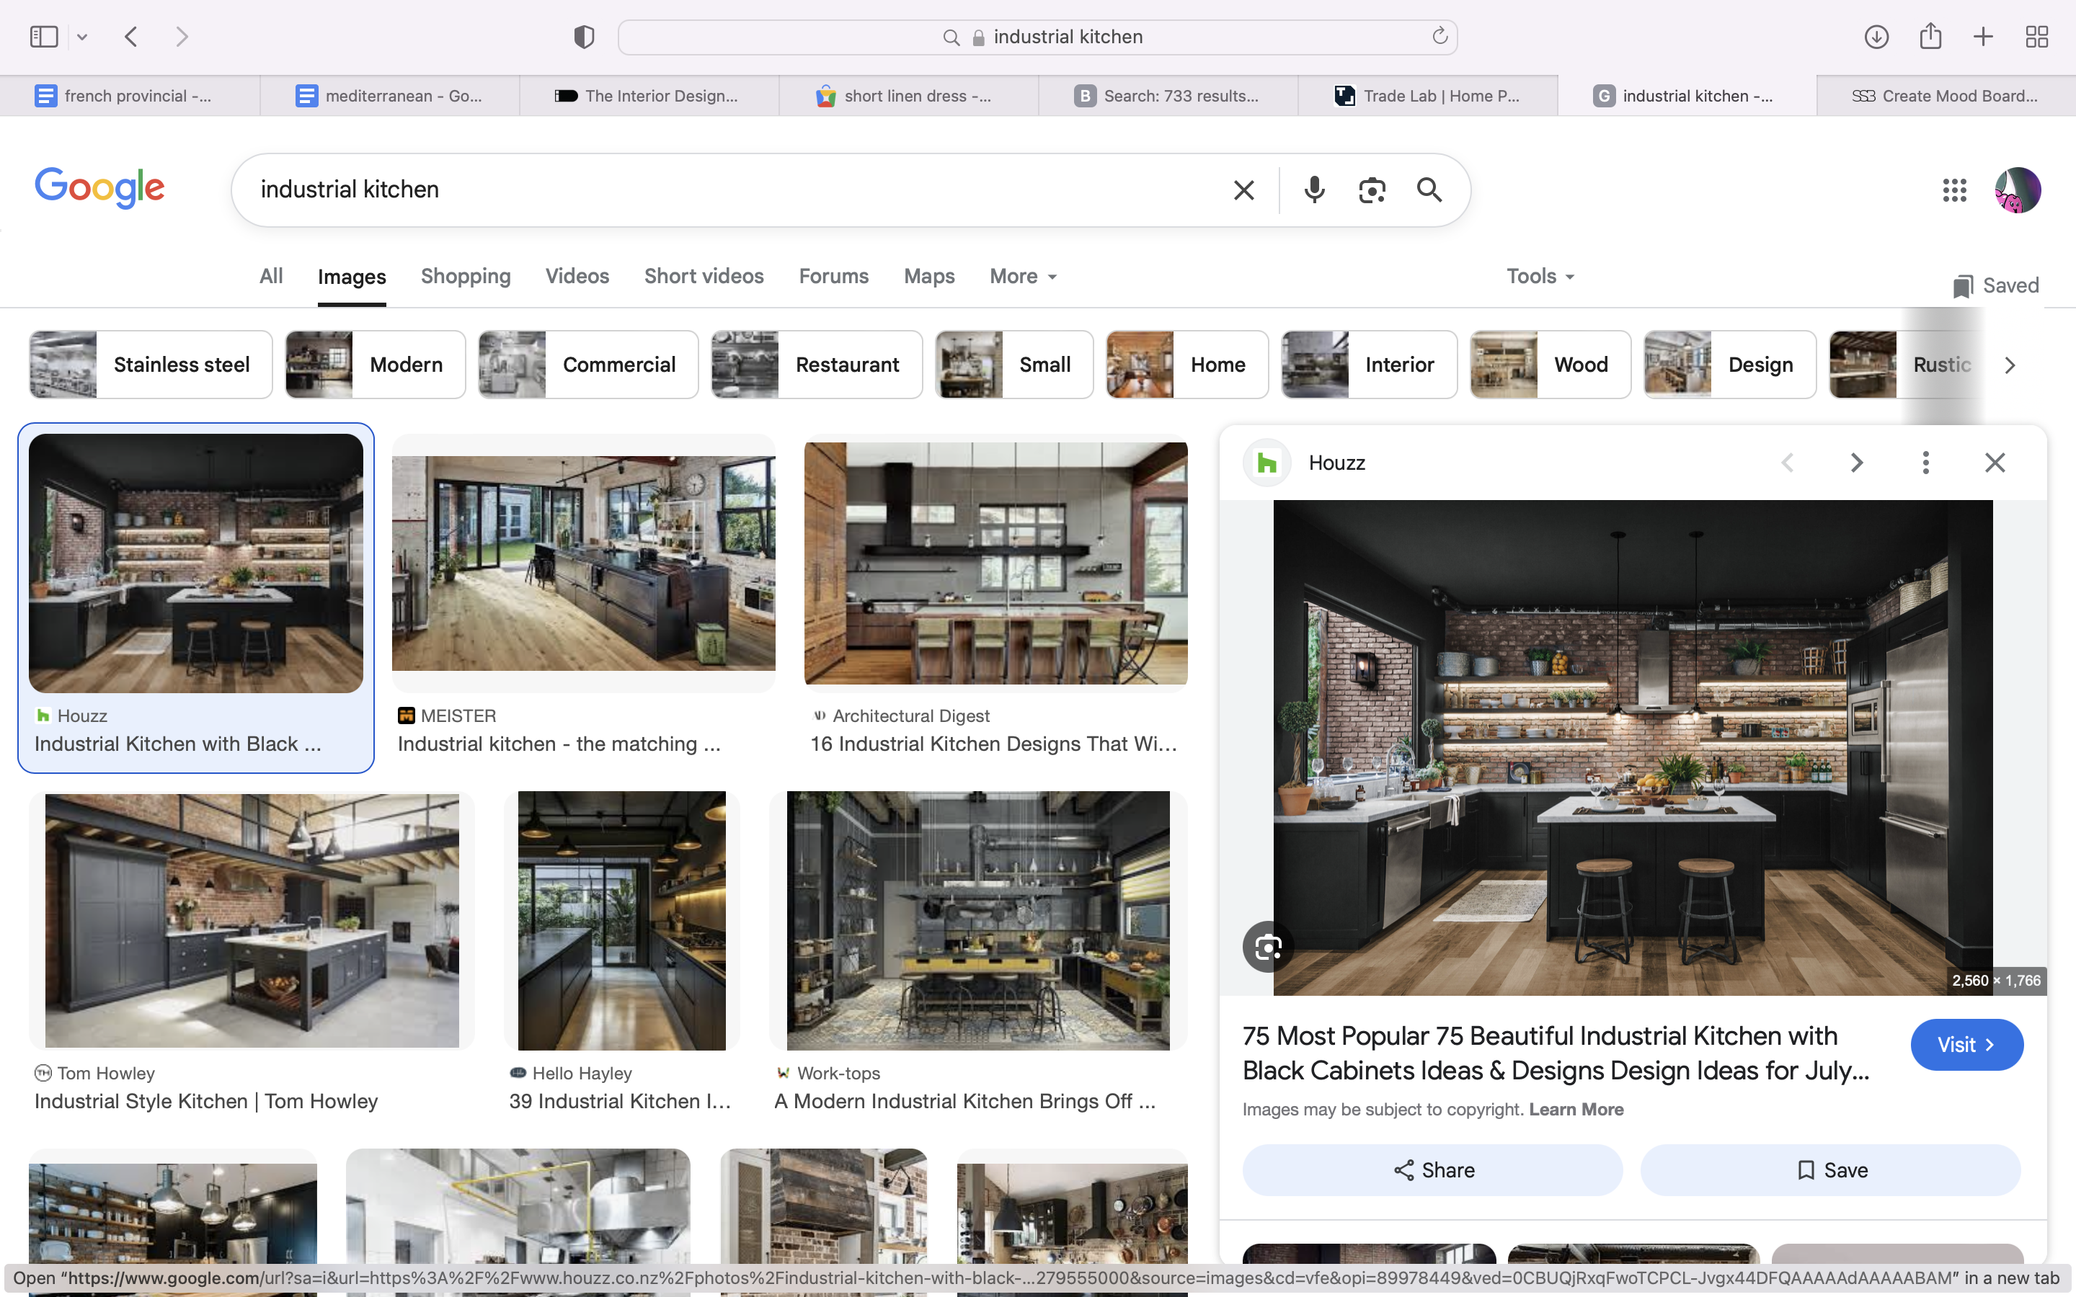
Task: Switch to the french provincial tab
Action: [130, 96]
